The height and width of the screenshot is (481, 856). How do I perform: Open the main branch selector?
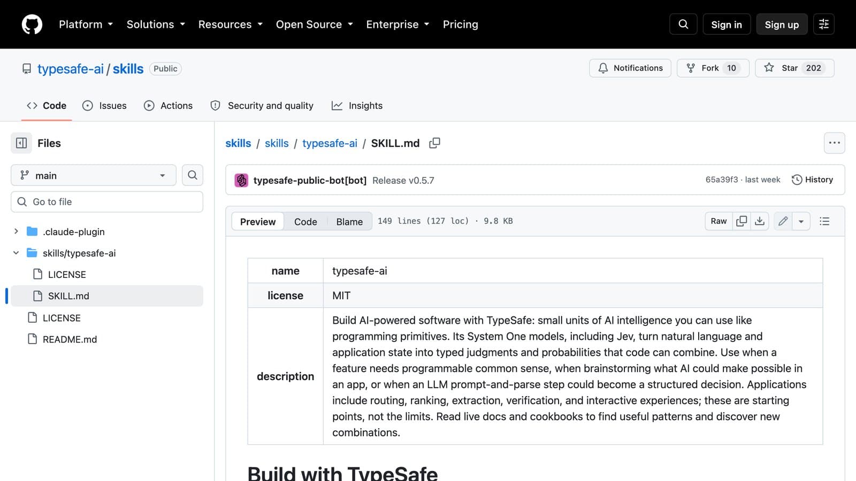coord(94,175)
